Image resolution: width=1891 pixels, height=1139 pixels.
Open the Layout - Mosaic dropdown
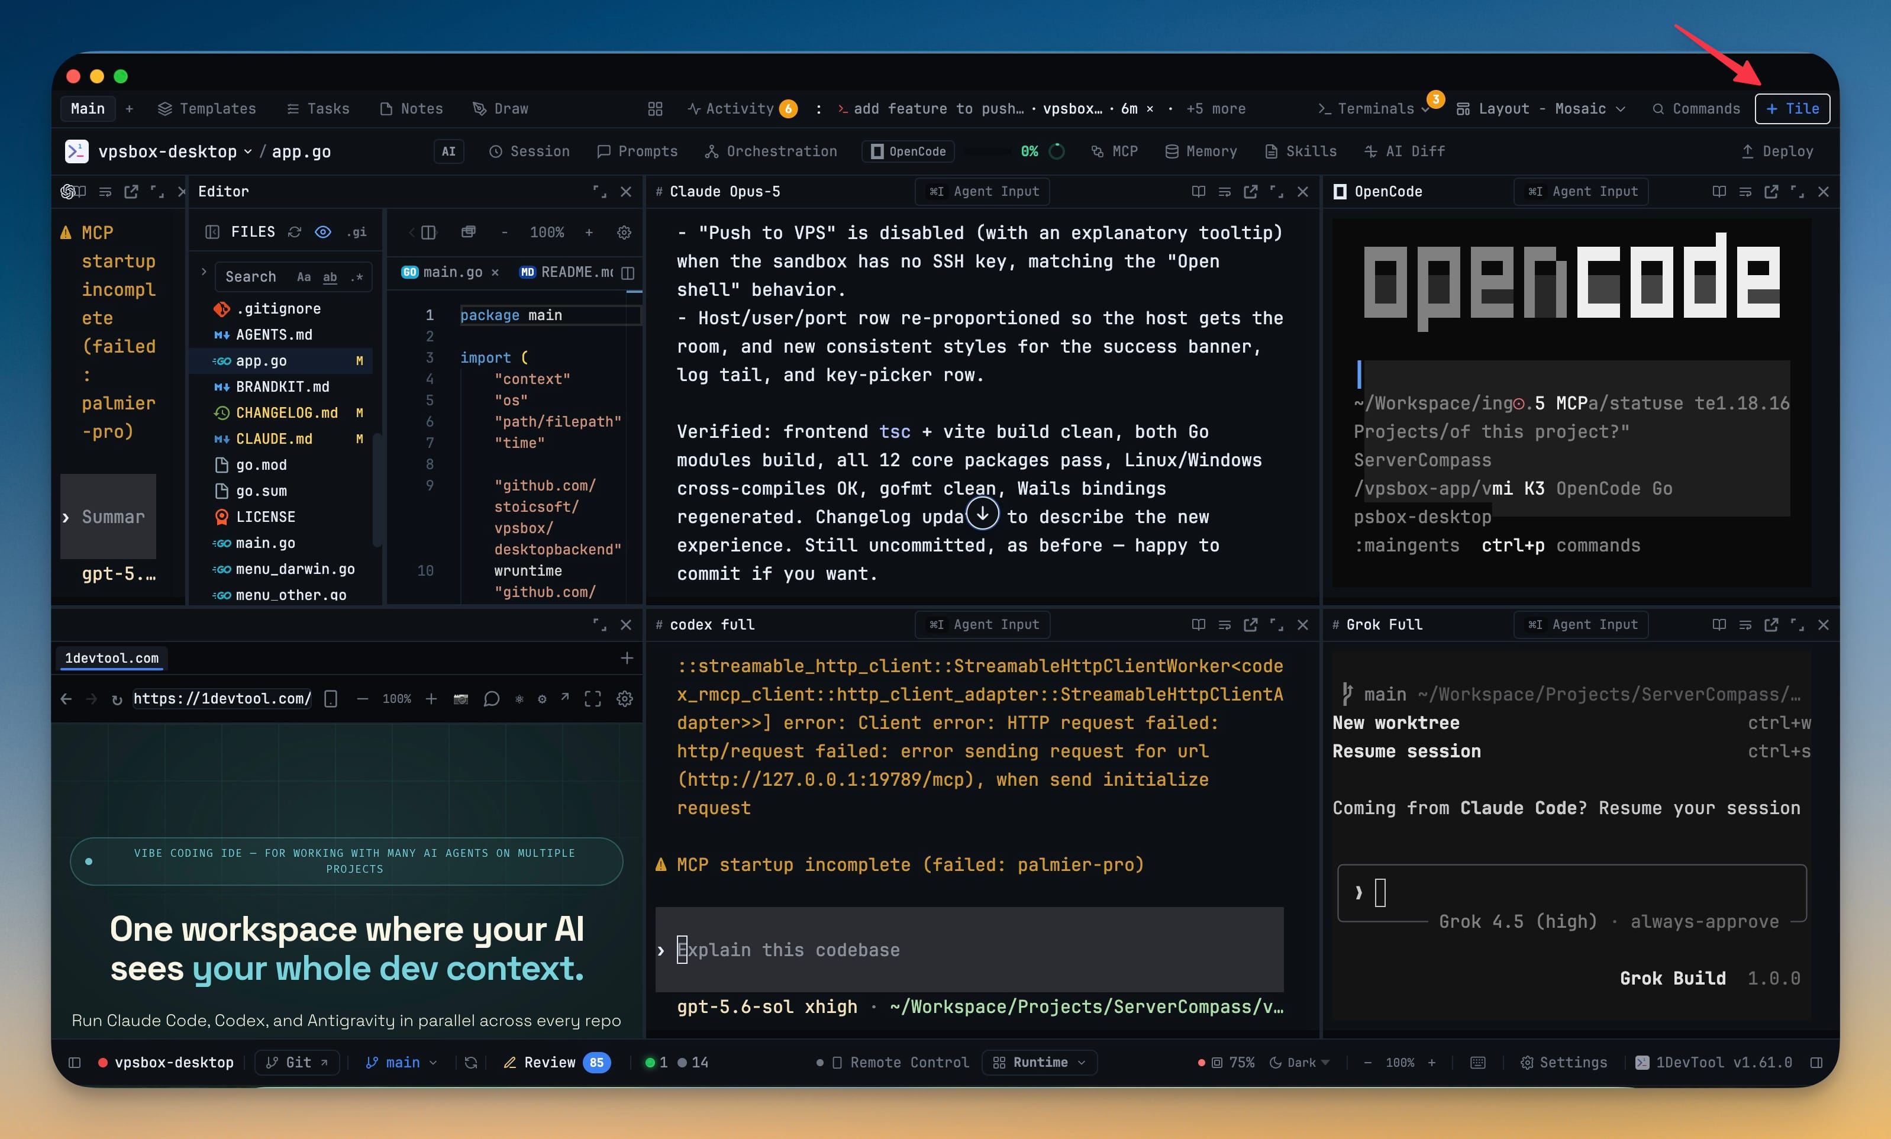(1541, 109)
